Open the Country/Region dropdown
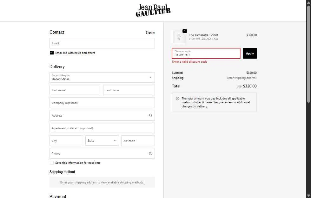Screen dimensions: 311x198 pos(102,77)
